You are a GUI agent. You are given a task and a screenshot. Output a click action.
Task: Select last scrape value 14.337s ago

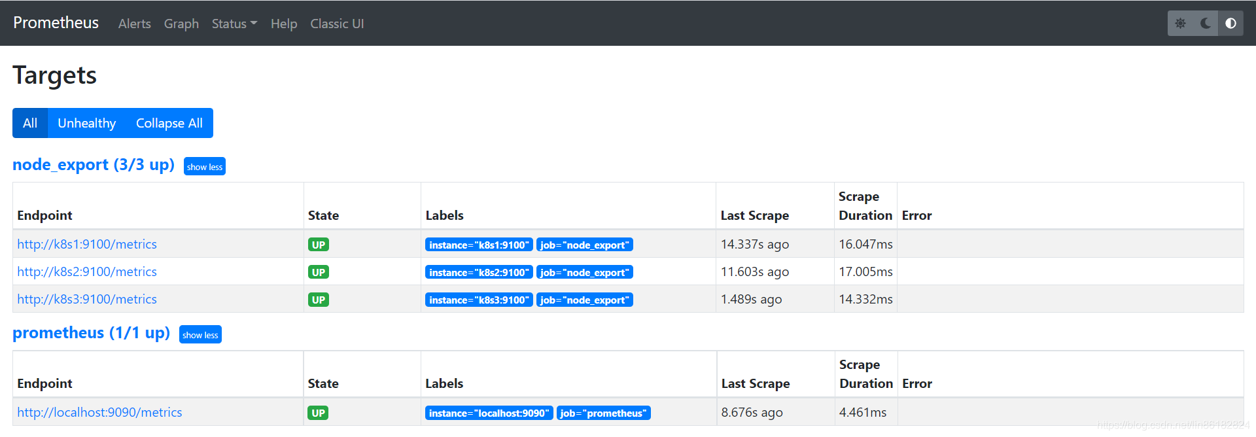(x=755, y=244)
